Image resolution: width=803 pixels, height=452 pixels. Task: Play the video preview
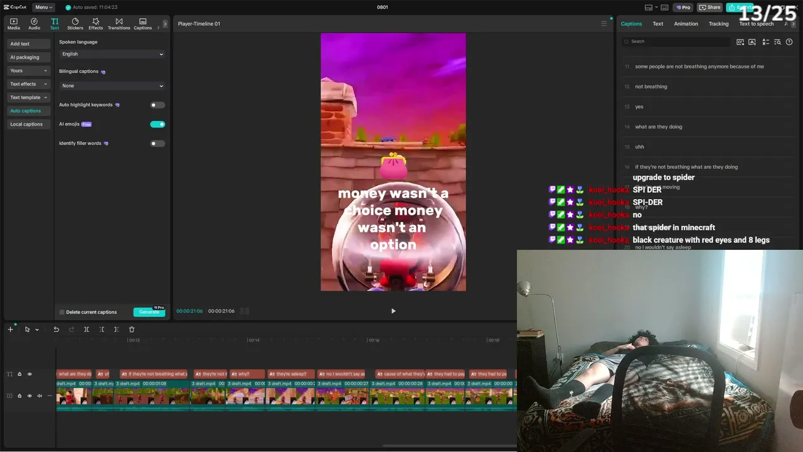click(393, 311)
